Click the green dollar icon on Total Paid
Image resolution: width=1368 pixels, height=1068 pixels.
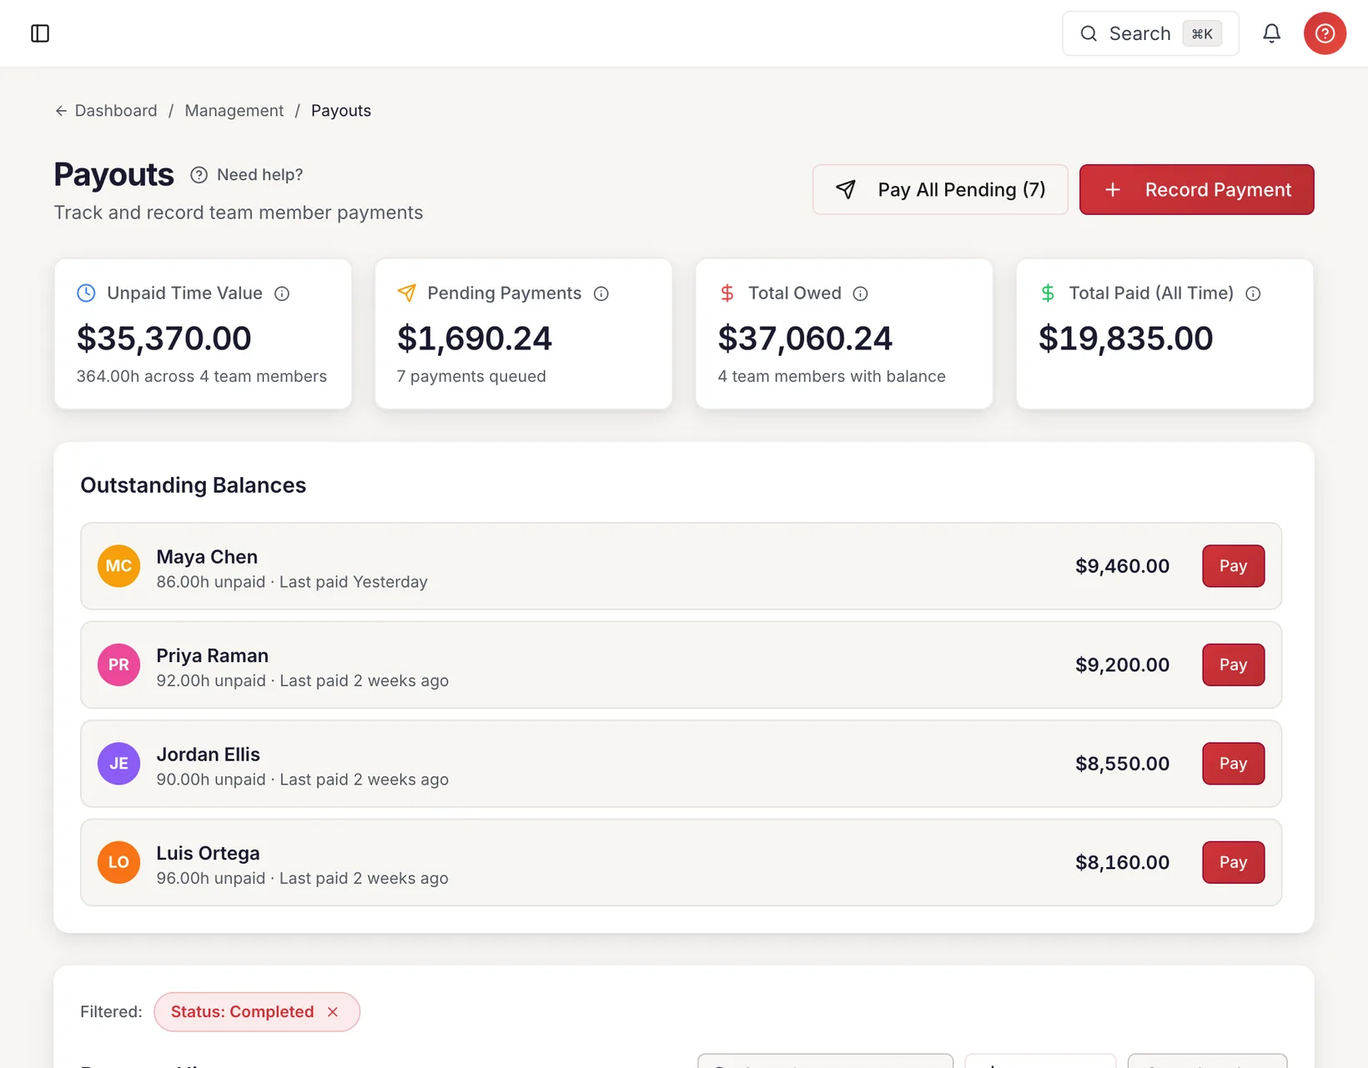pos(1048,293)
